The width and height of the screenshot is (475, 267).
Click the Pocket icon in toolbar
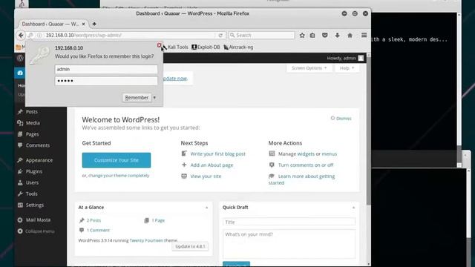pyautogui.click(x=325, y=35)
